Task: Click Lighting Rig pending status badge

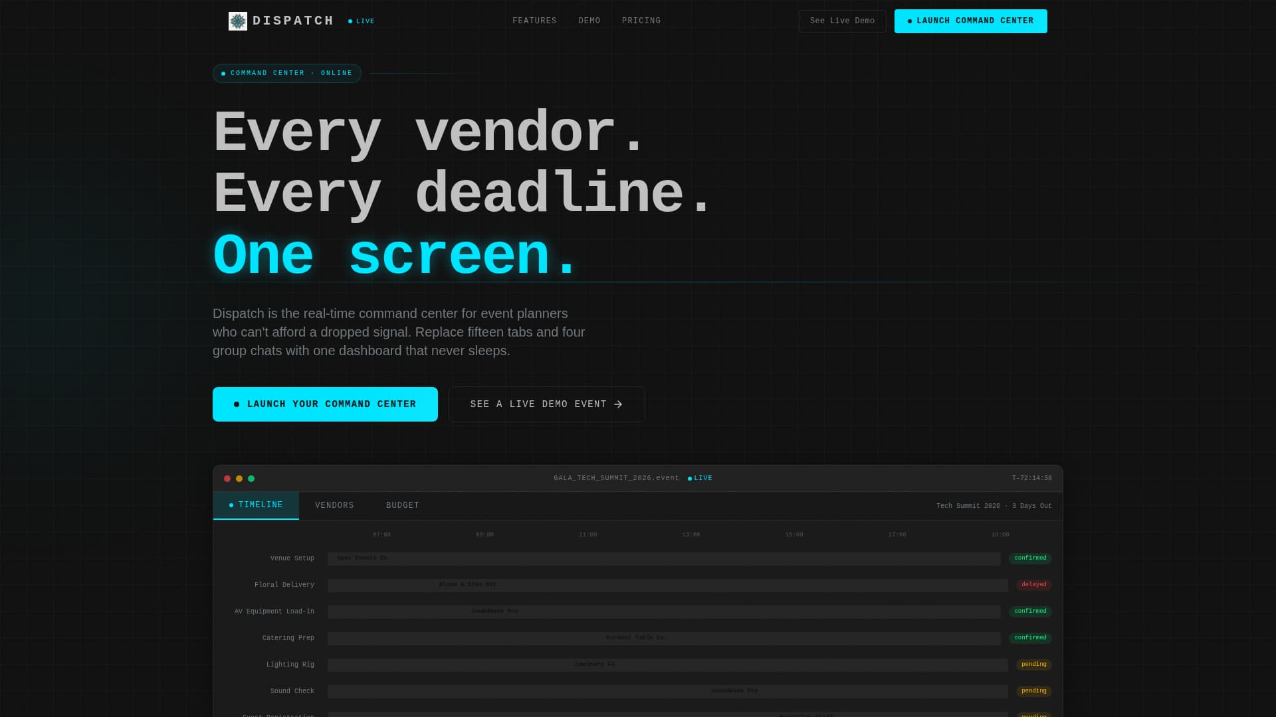Action: (1033, 665)
